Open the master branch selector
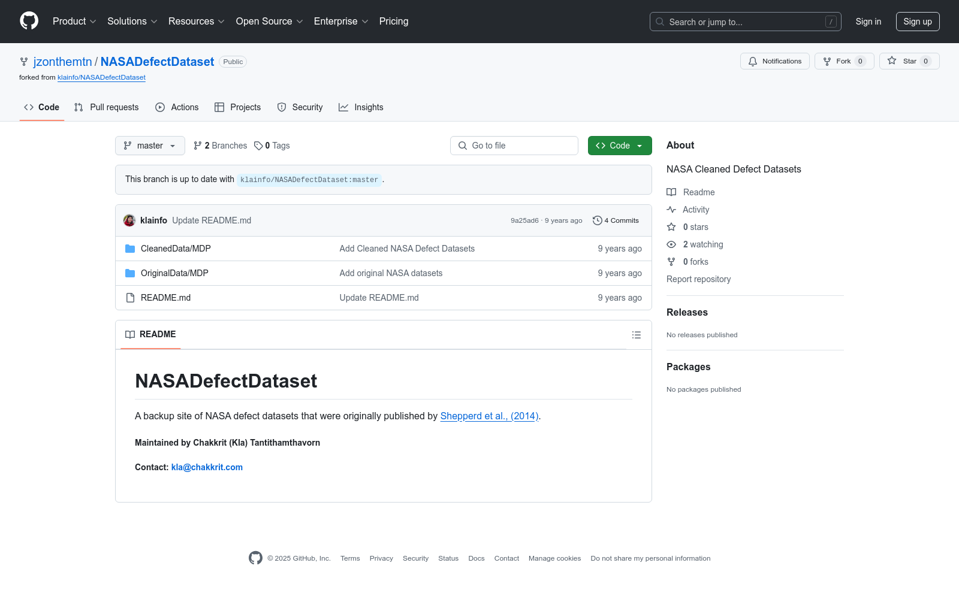The image size is (959, 599). click(150, 146)
